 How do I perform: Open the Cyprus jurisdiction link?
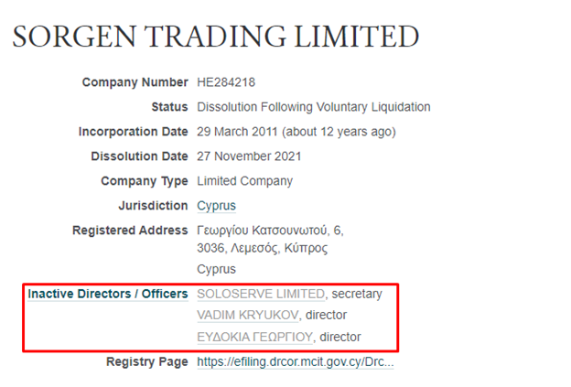216,206
